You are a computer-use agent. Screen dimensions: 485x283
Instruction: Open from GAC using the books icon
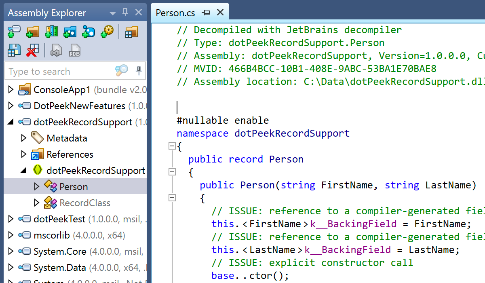pos(51,31)
